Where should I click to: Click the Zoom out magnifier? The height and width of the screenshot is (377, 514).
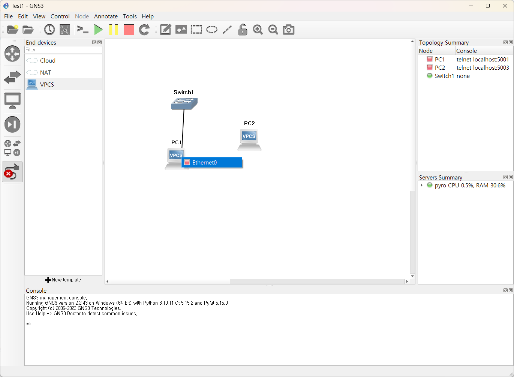click(x=273, y=30)
